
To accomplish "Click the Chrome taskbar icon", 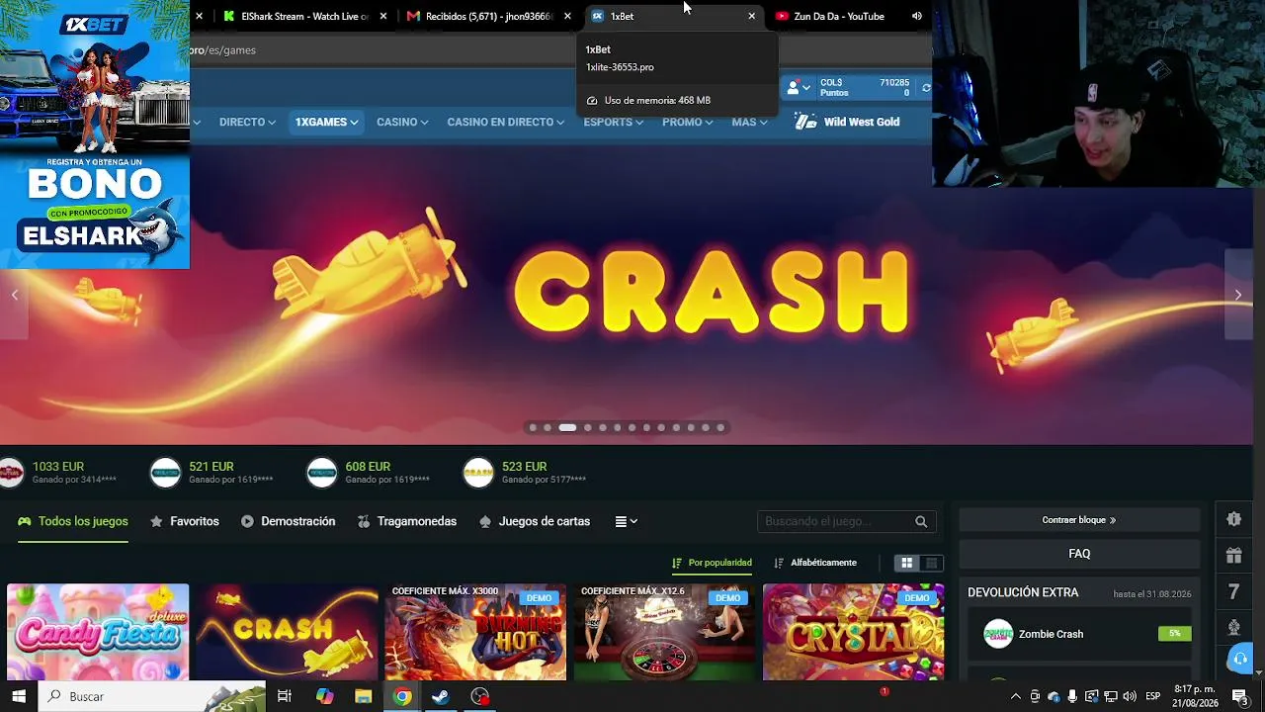I will [x=402, y=696].
